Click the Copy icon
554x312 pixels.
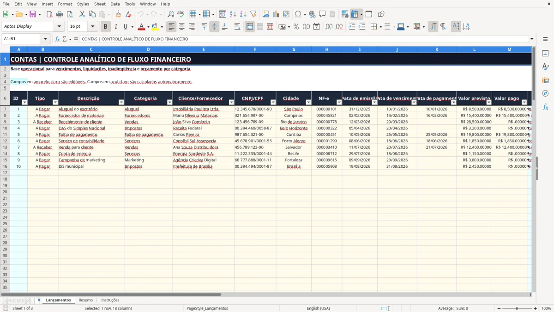(92, 14)
